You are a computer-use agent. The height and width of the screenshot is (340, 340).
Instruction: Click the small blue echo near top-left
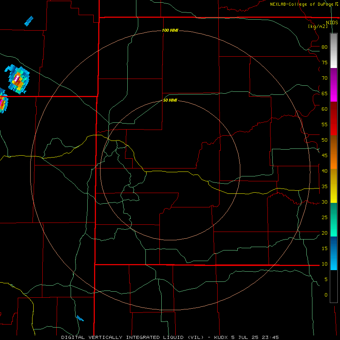click(x=29, y=21)
